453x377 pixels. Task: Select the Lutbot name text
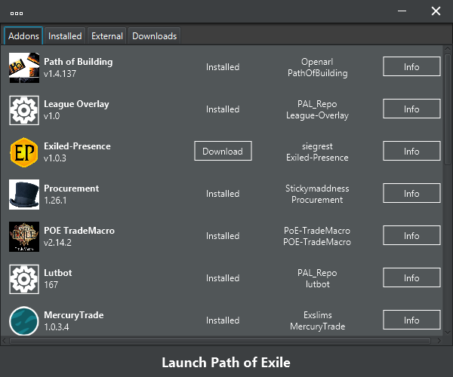[58, 273]
